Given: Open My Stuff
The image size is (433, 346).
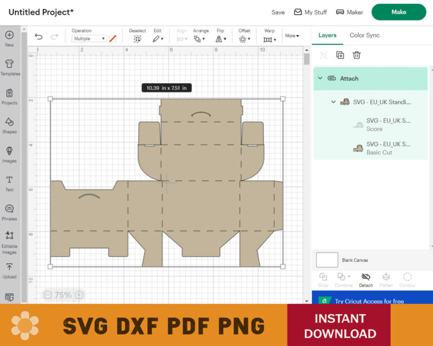Looking at the screenshot, I should pos(310,12).
